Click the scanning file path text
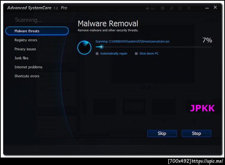The width and height of the screenshot is (225, 165). (132, 42)
